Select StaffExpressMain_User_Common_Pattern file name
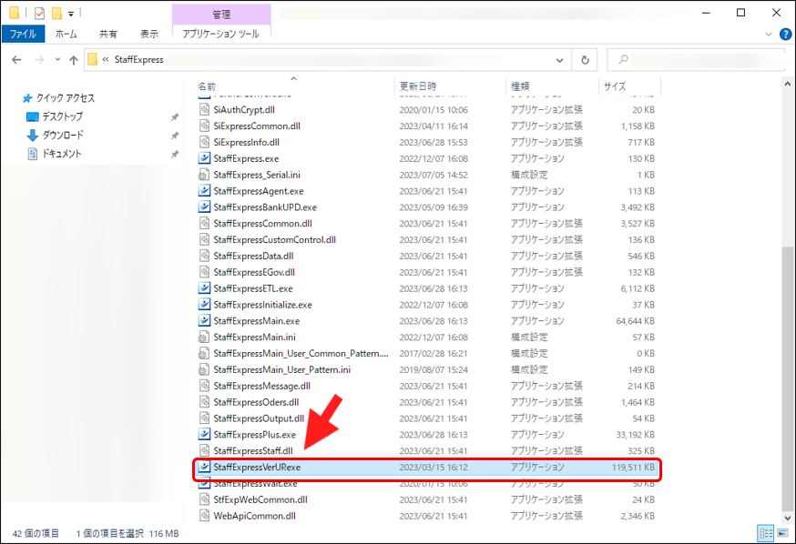The height and width of the screenshot is (544, 796). pos(301,353)
